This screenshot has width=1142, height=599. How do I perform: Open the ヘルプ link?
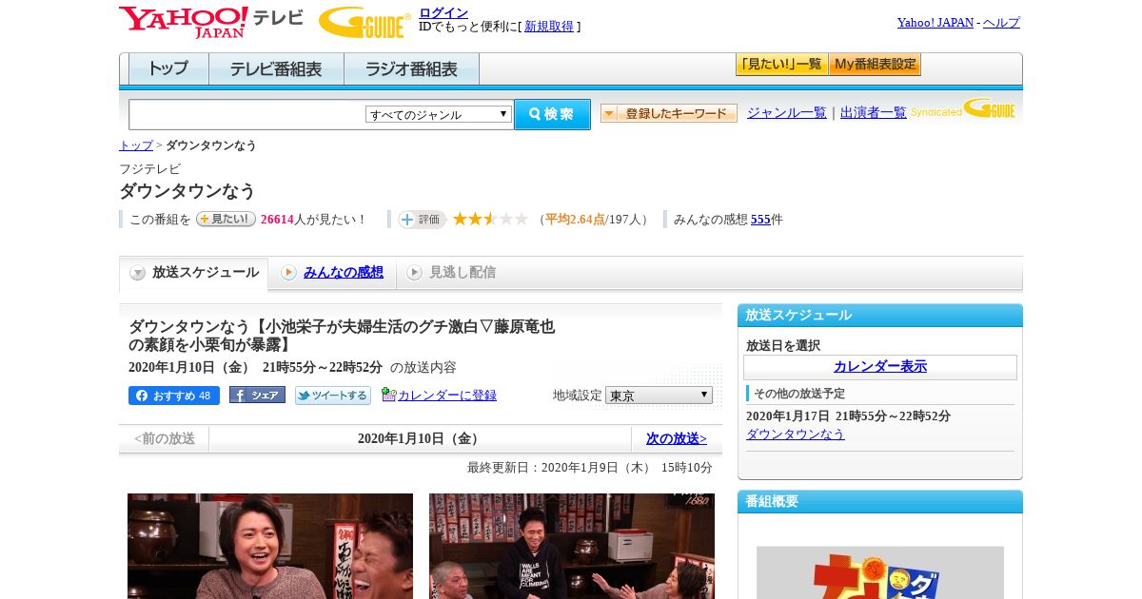[x=1001, y=23]
